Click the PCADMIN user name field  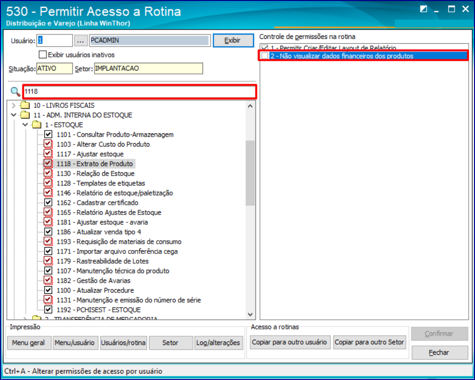[150, 40]
